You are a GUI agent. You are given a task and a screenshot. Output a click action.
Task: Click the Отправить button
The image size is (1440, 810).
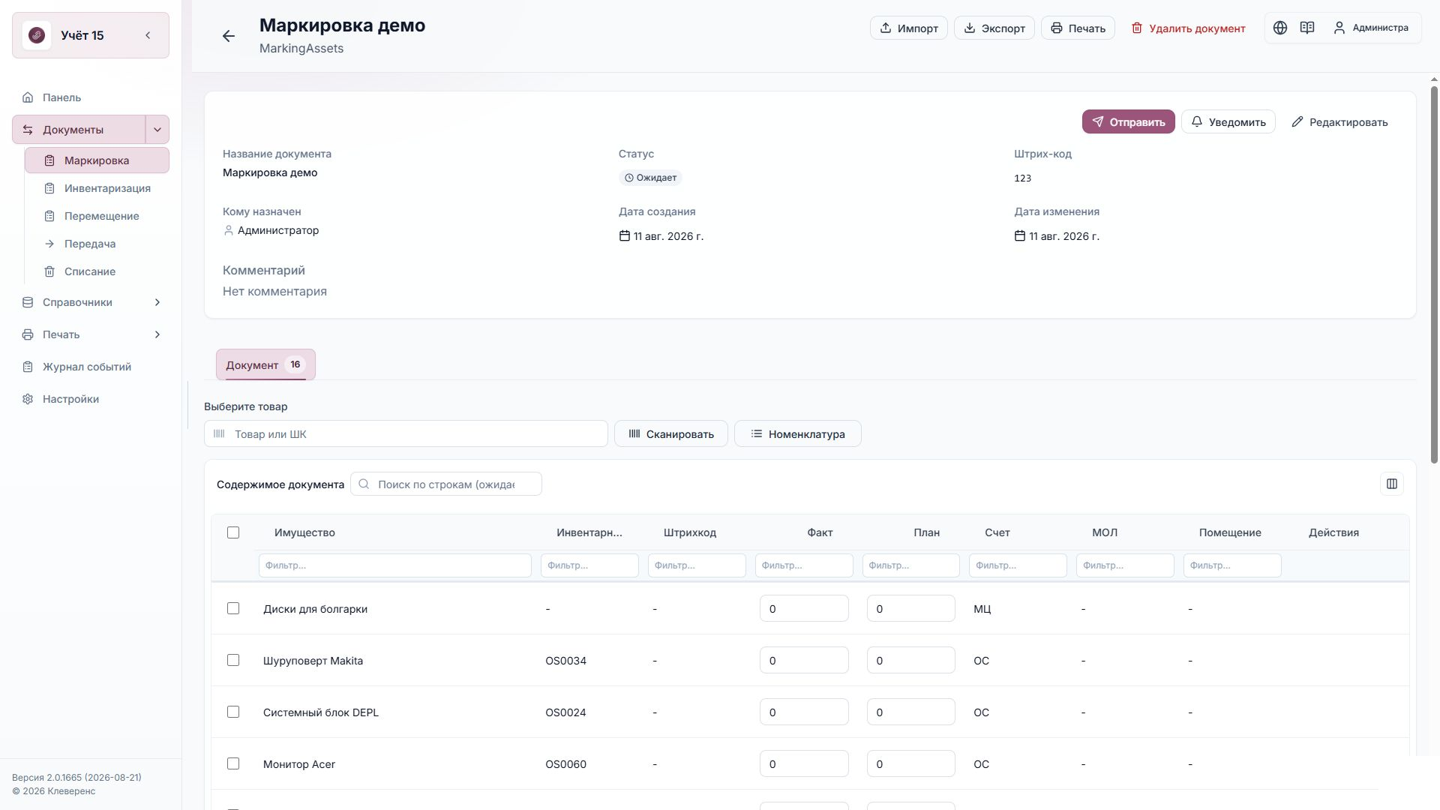tap(1128, 121)
